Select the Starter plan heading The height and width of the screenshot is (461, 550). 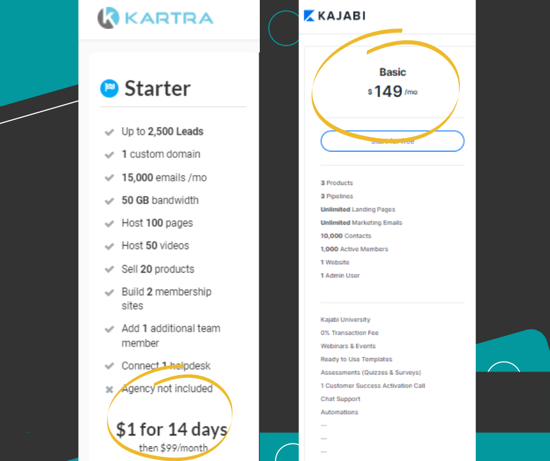(157, 88)
